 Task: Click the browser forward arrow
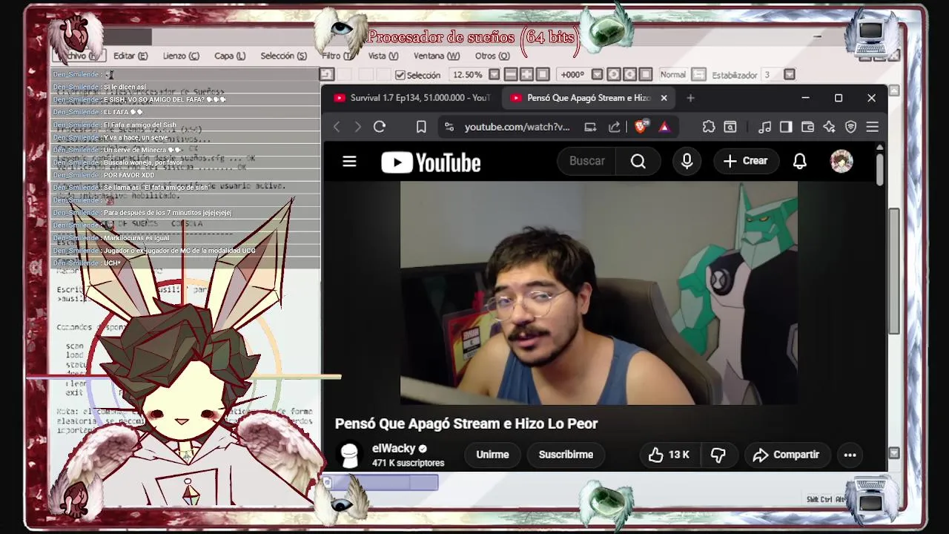click(357, 127)
